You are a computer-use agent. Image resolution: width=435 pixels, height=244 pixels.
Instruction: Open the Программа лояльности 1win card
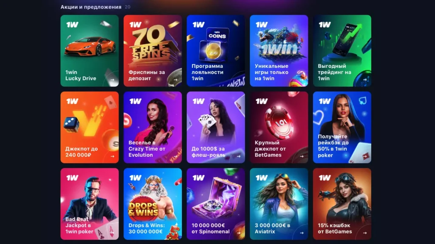point(216,51)
